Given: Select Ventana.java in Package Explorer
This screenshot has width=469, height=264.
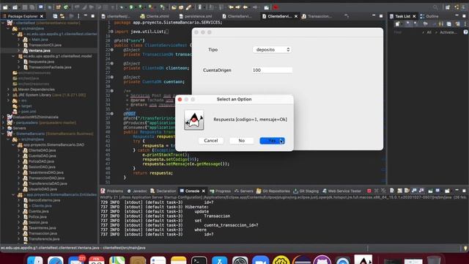Looking at the screenshot, I should (x=39, y=51).
